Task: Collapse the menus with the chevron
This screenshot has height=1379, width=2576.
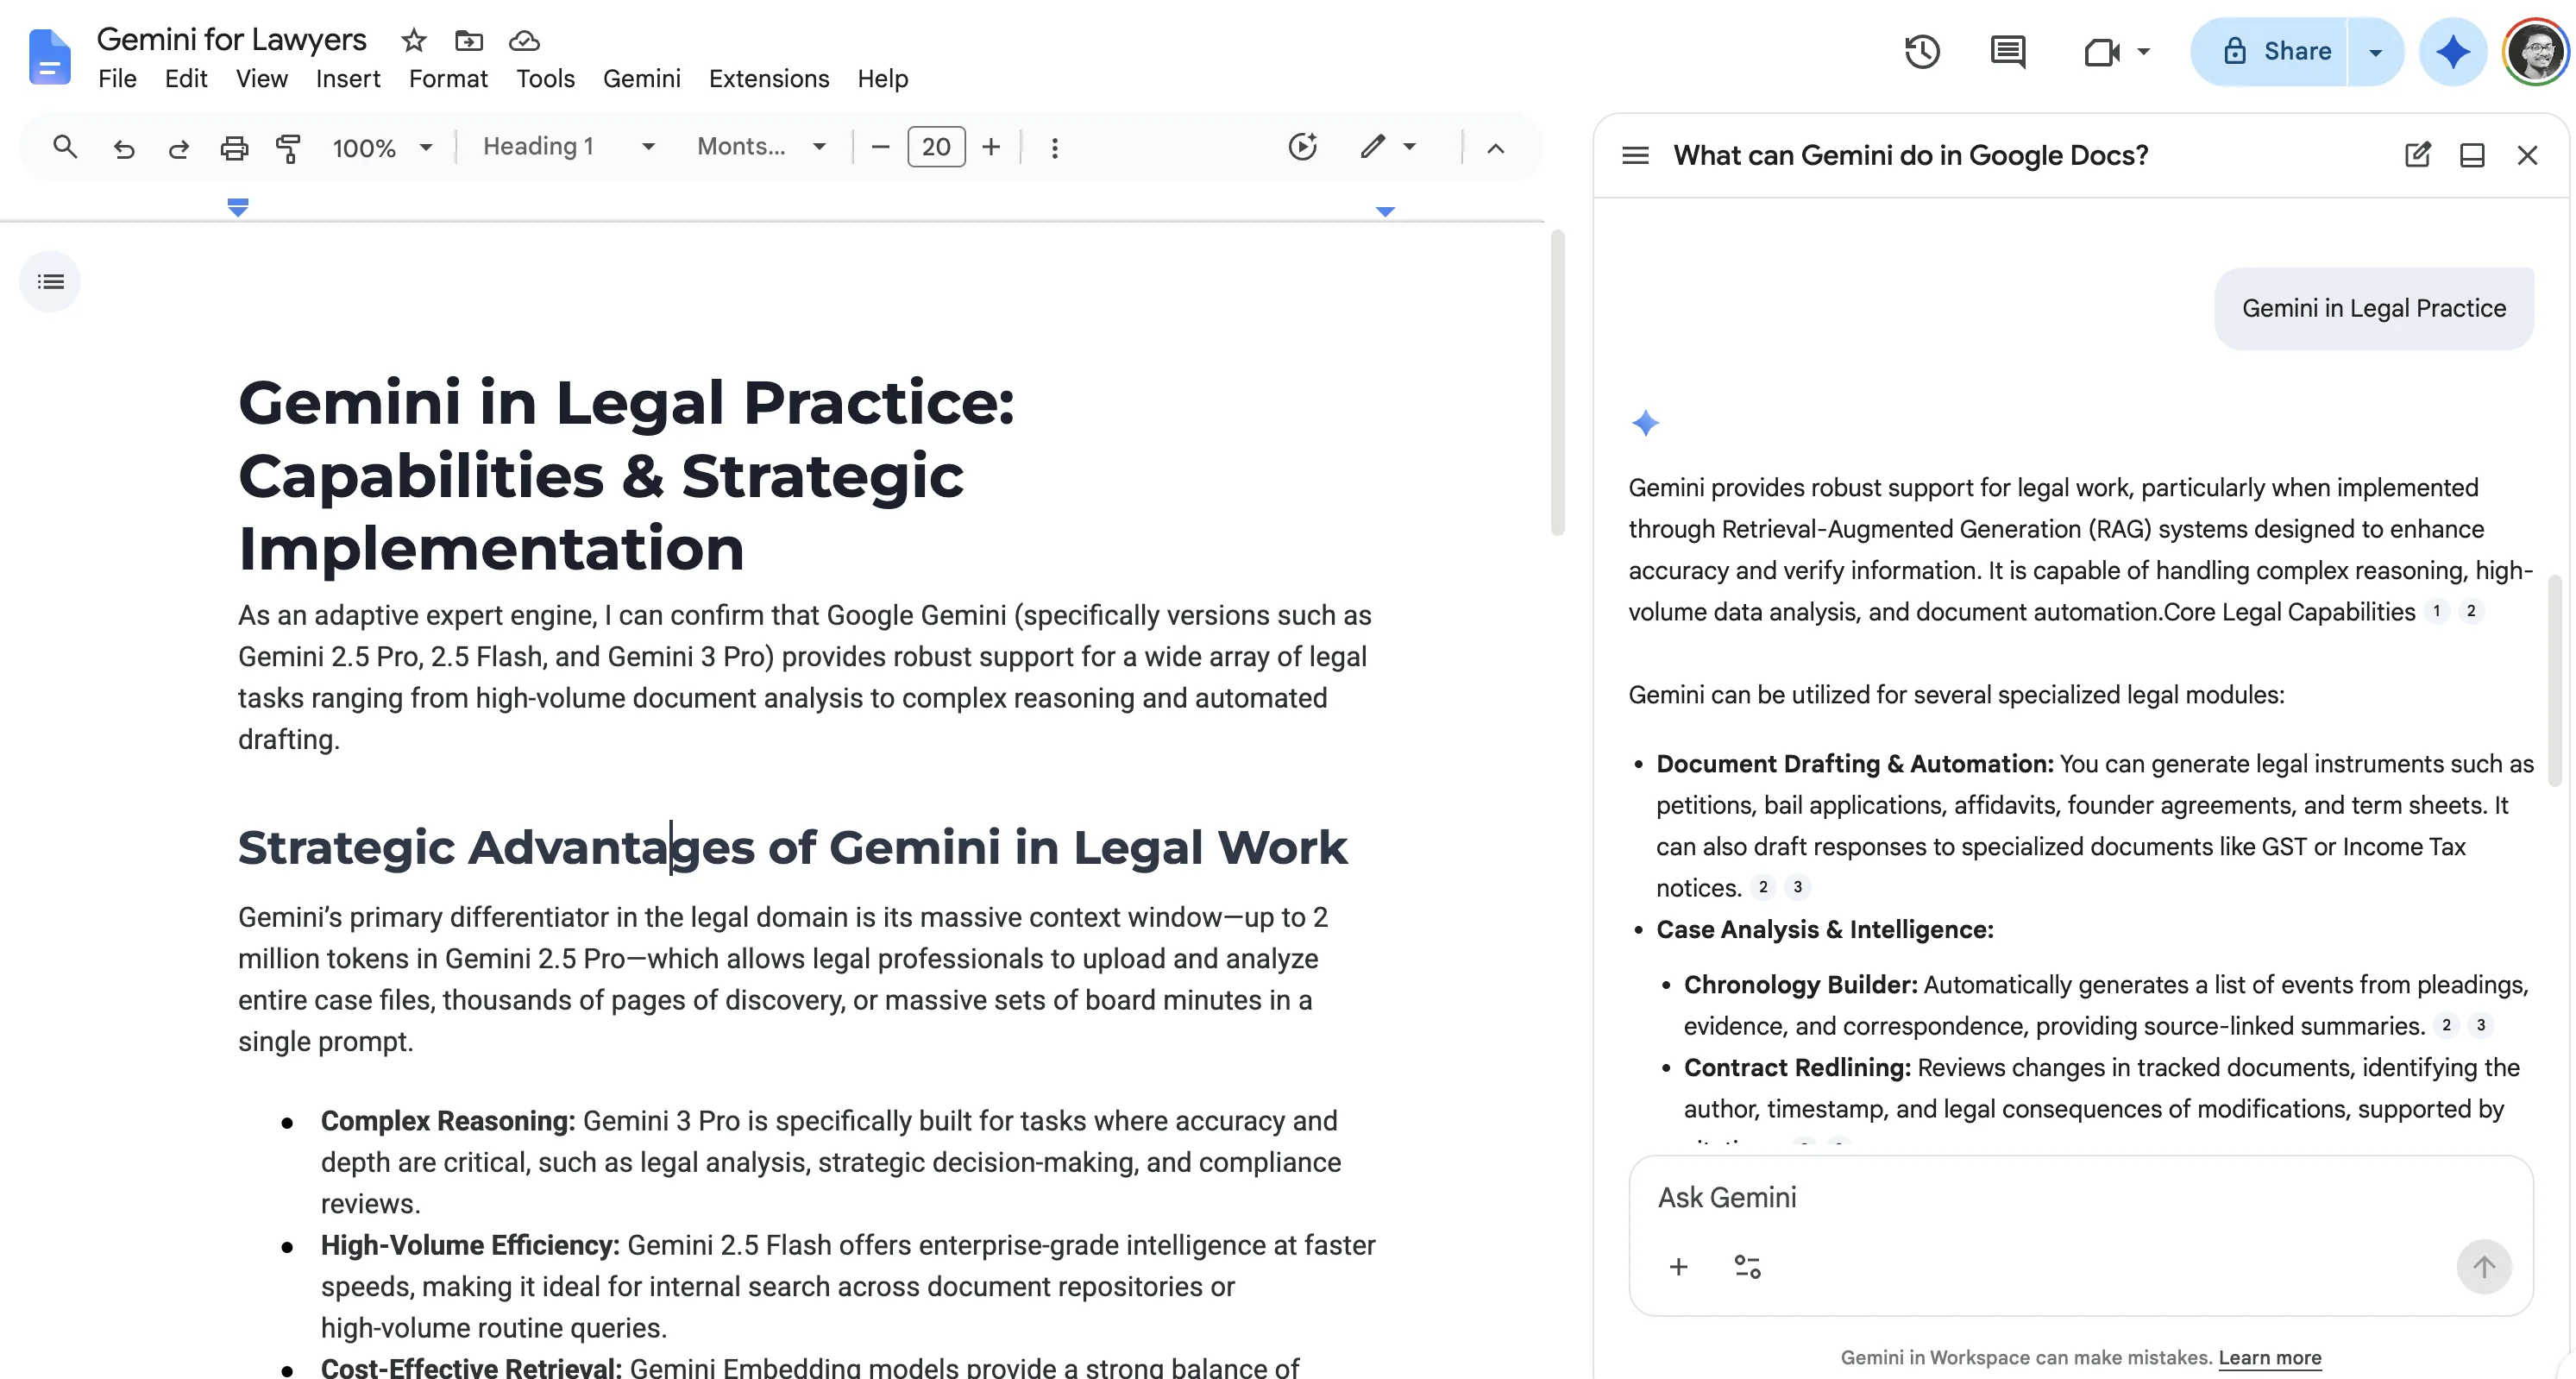Action: (x=1495, y=148)
